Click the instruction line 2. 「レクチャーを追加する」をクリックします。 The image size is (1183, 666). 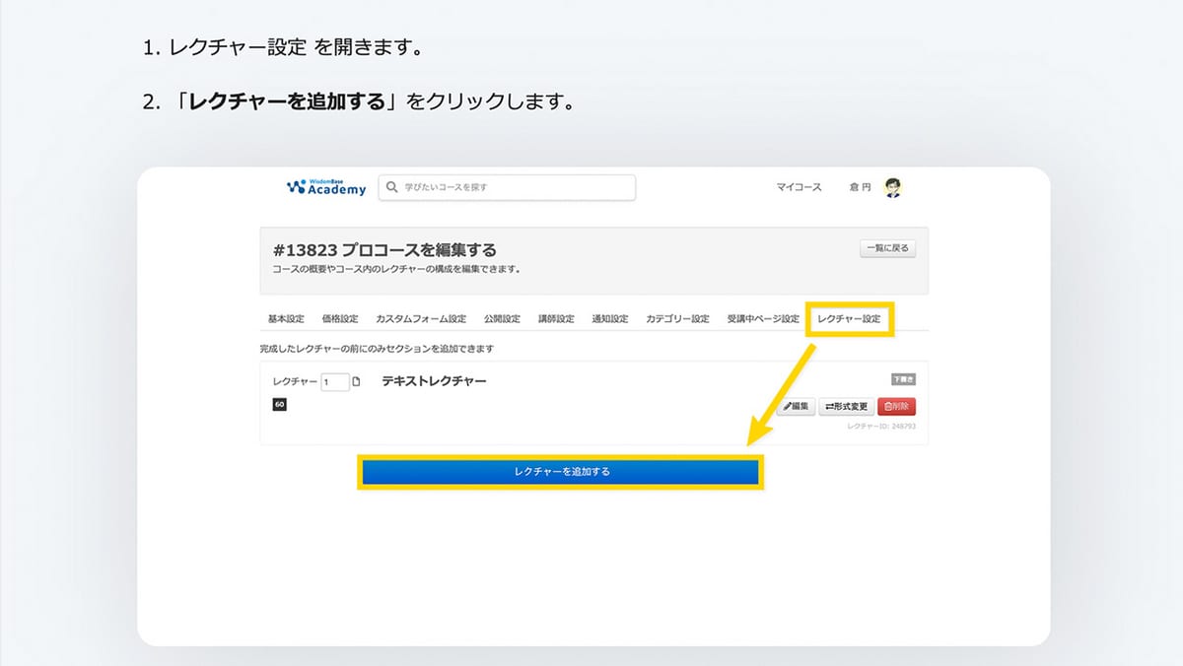pyautogui.click(x=359, y=101)
